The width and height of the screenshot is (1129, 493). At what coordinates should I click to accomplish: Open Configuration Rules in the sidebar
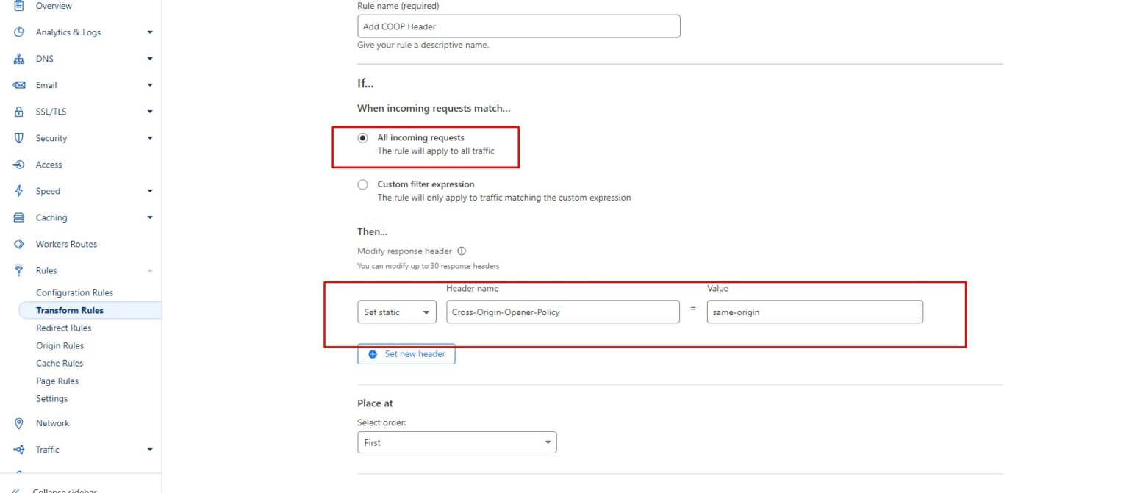click(x=74, y=292)
